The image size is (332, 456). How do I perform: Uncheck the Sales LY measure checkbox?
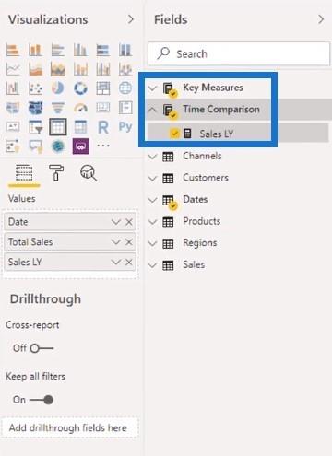click(174, 134)
